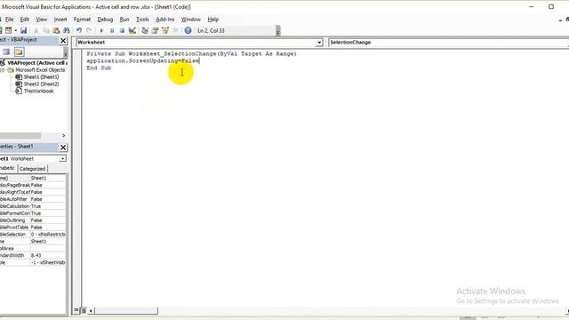This screenshot has height=320, width=569.
Task: Click the ScrollArea property empty value field
Action: (48, 249)
